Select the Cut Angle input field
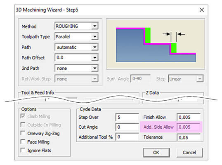The image size is (222, 165). (x=127, y=127)
